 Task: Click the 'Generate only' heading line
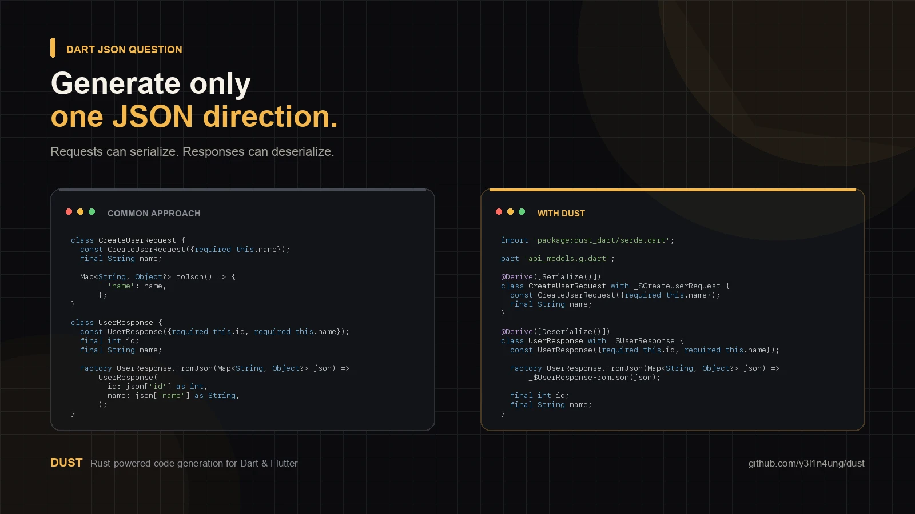[x=151, y=83]
